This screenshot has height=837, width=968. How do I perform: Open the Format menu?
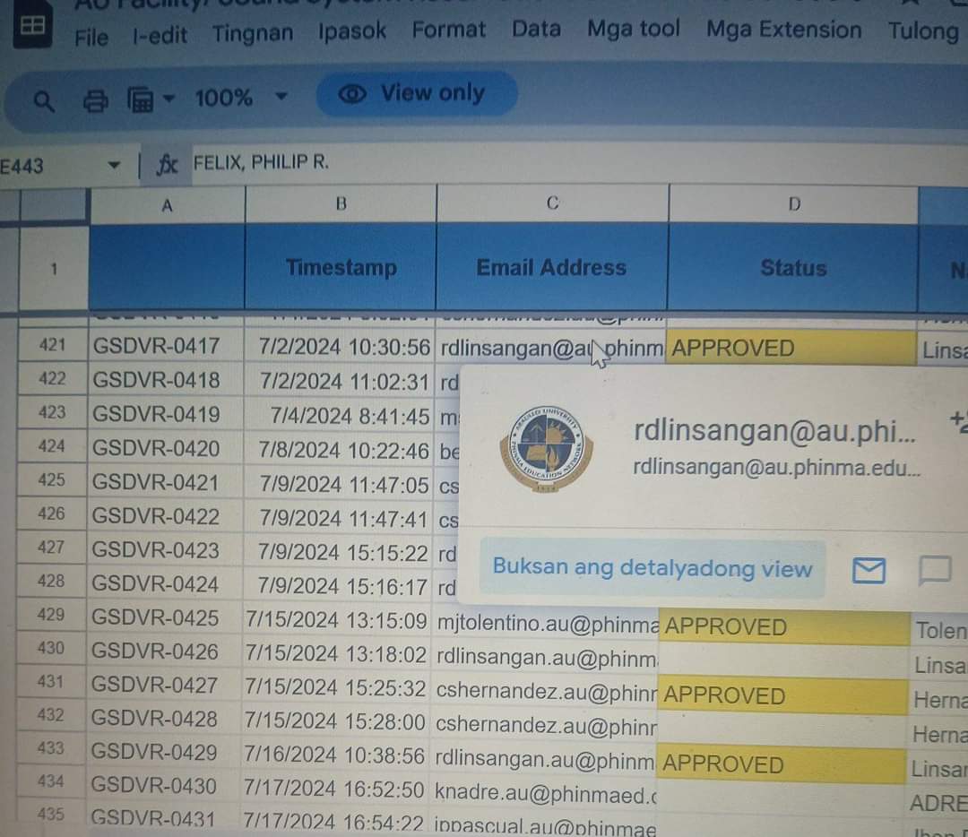(449, 30)
